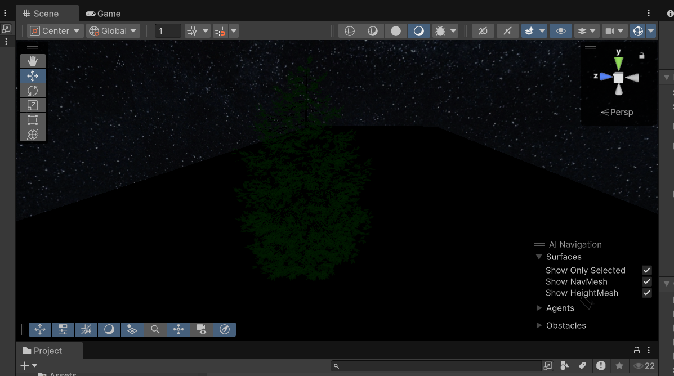The width and height of the screenshot is (674, 376).
Task: Toggle the Show HeightMesh checkbox
Action: tap(647, 293)
